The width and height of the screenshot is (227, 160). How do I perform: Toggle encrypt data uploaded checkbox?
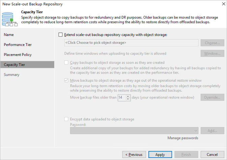pos(66,119)
